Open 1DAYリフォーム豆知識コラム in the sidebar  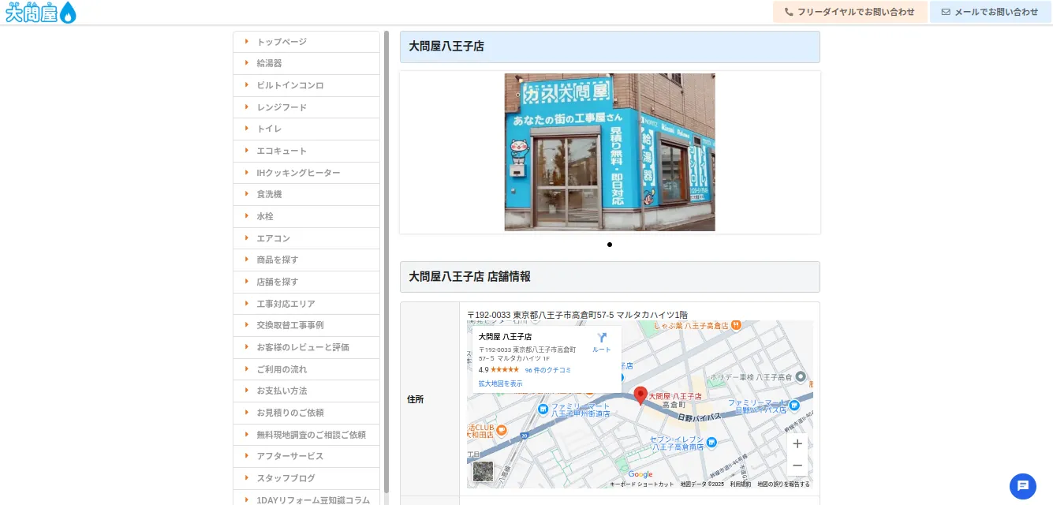306,498
